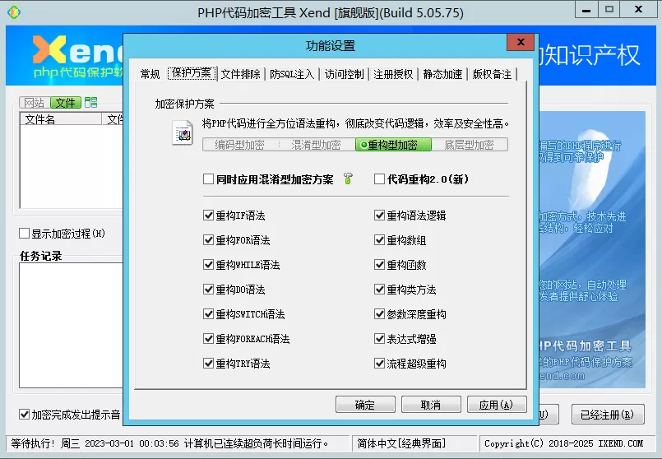Click 文件名 column header in main window

tap(60, 119)
